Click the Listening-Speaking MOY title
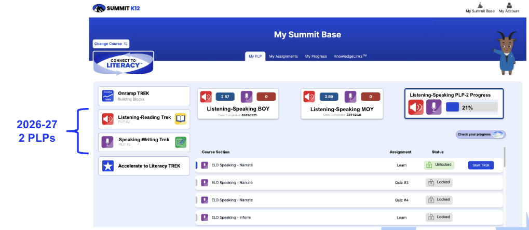 pos(342,109)
